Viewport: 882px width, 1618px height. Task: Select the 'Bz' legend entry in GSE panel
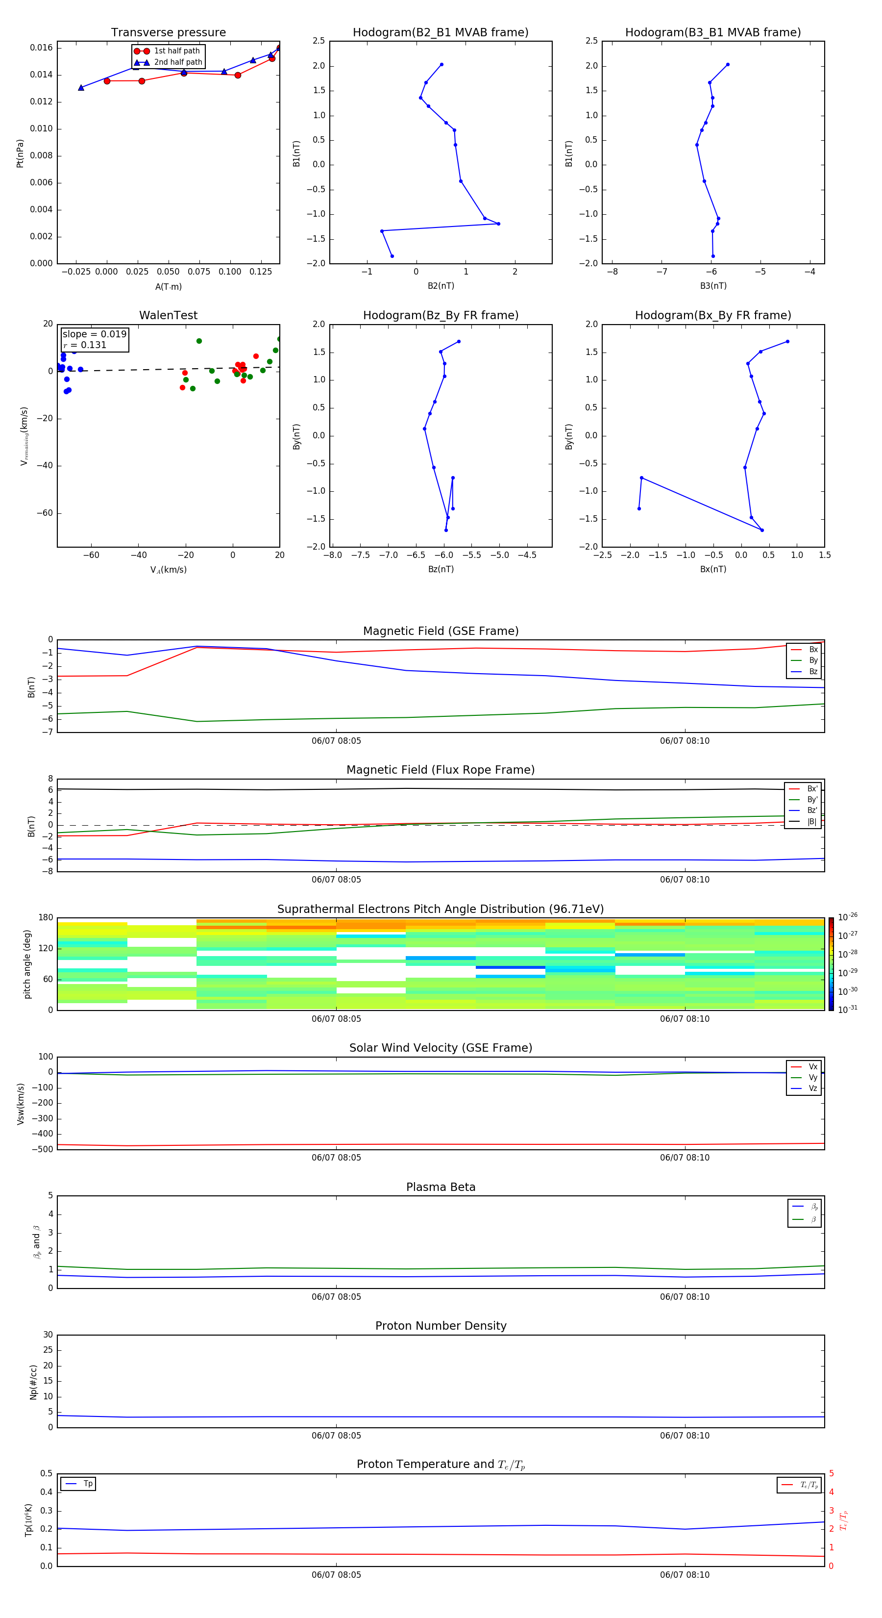point(804,671)
